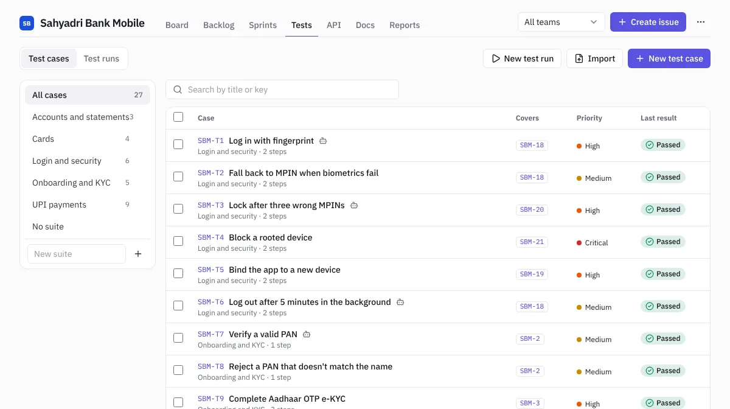The image size is (730, 409).
Task: Click the Import button
Action: (x=595, y=58)
